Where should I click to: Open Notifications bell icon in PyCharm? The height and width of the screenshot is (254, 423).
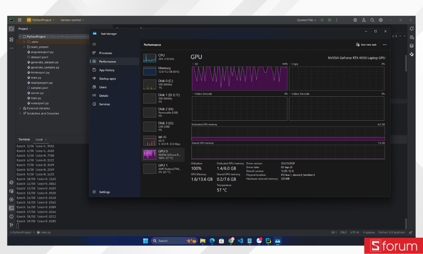tap(411, 29)
